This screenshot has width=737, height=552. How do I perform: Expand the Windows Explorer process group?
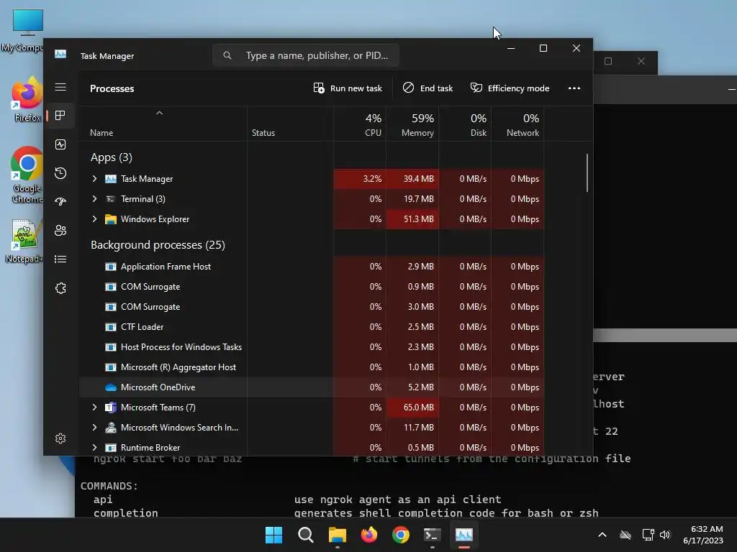[94, 219]
